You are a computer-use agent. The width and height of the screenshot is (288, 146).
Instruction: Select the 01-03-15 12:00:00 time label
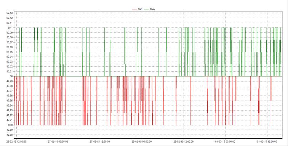point(267,141)
